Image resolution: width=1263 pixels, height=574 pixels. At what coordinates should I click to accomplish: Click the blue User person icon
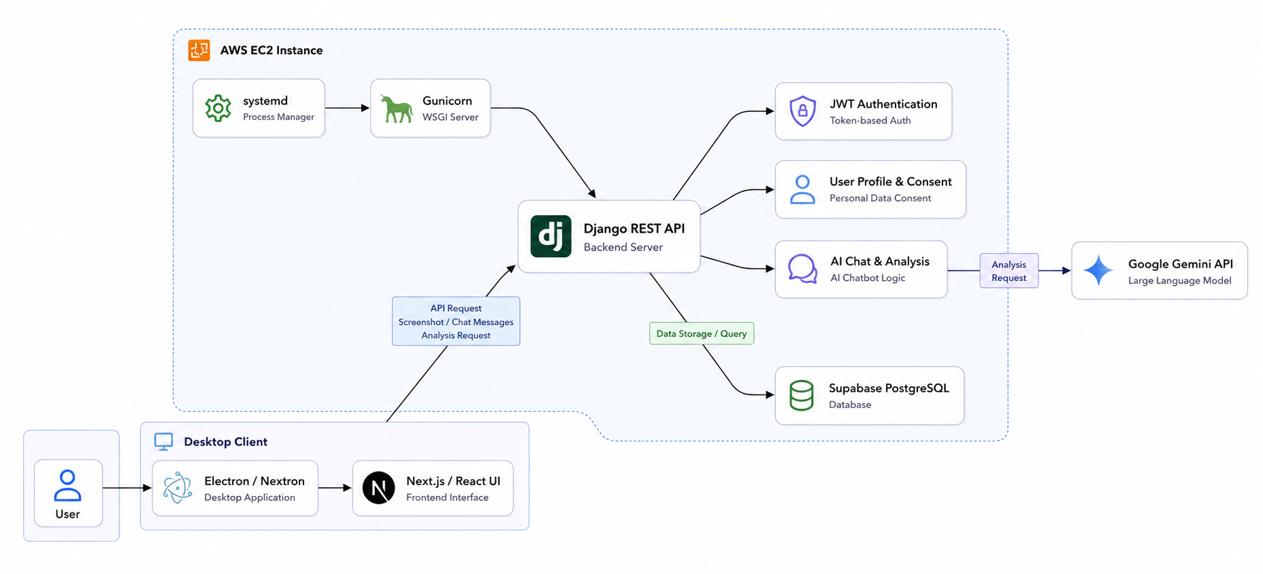(68, 486)
